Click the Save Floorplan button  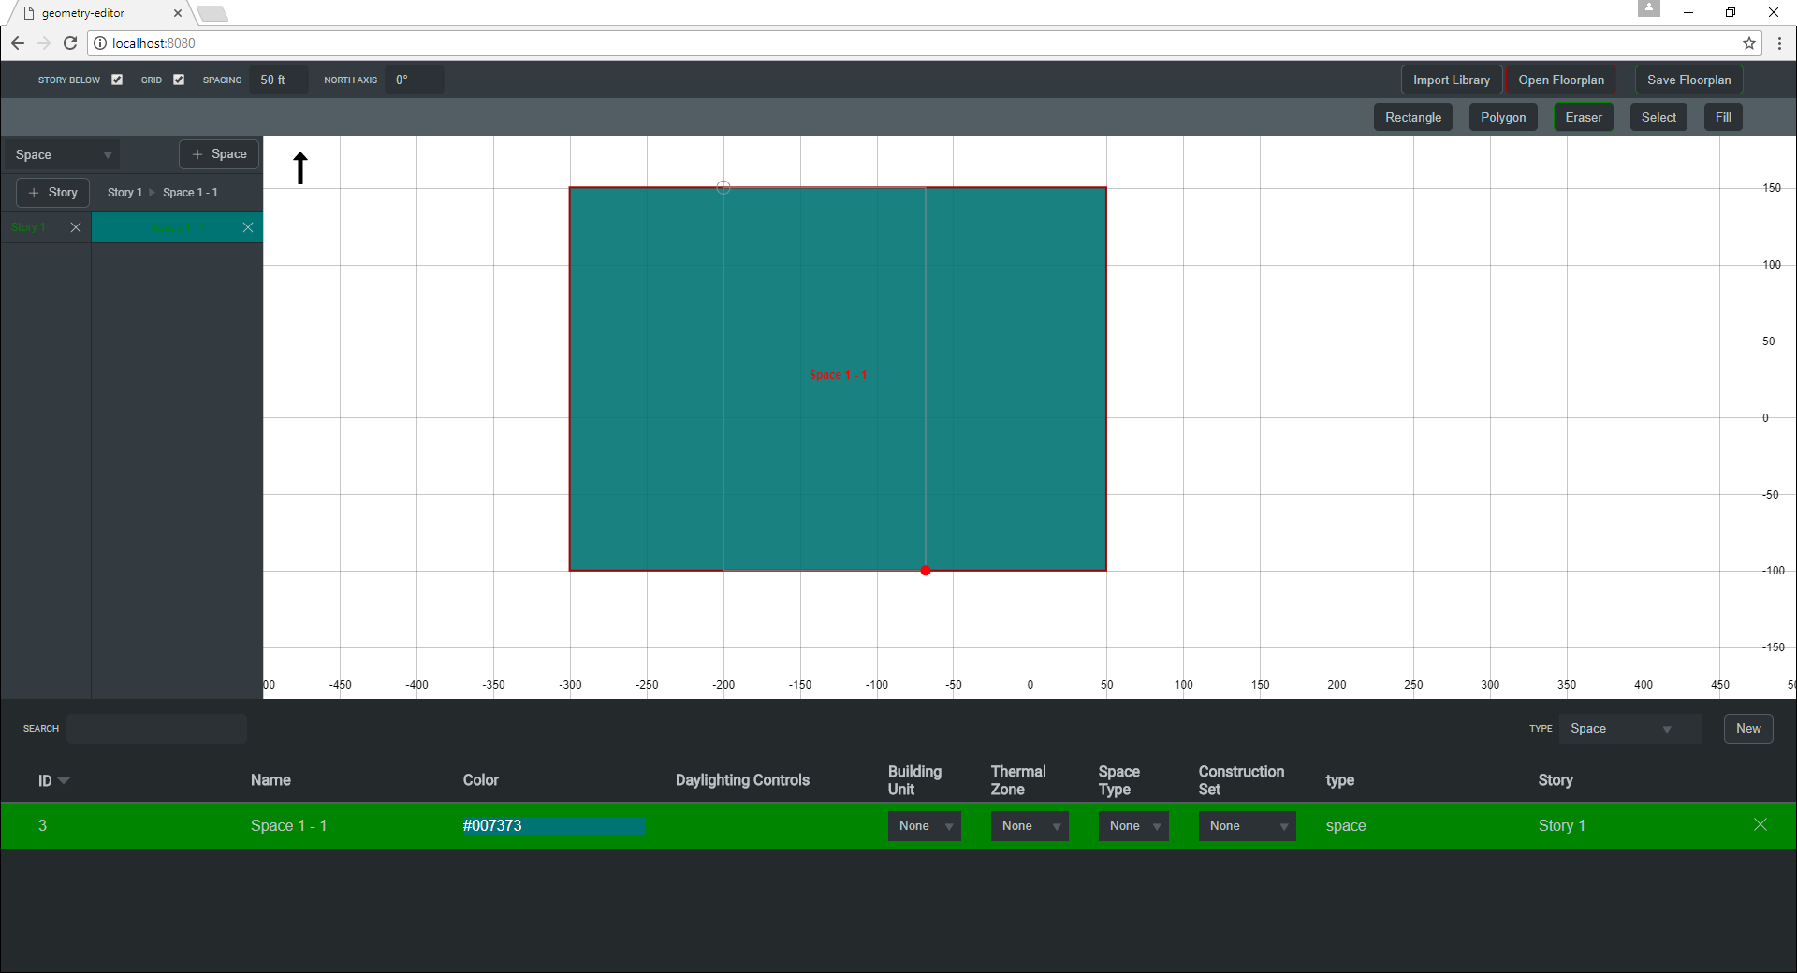1688,80
